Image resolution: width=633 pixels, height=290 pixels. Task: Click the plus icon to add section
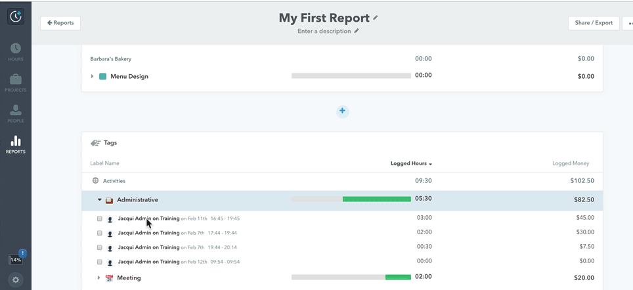point(342,111)
